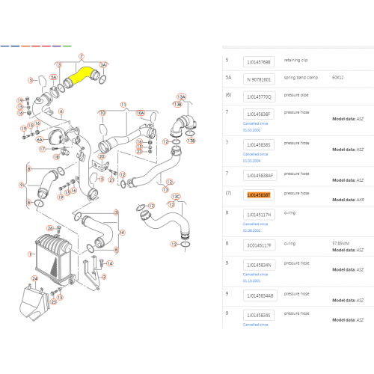
Task: Select the orange colored tab bar segment
Action: (x=25, y=46)
